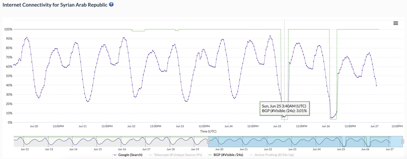The image size is (407, 159).
Task: Click the Jun 20 x-axis label
Action: point(34,126)
